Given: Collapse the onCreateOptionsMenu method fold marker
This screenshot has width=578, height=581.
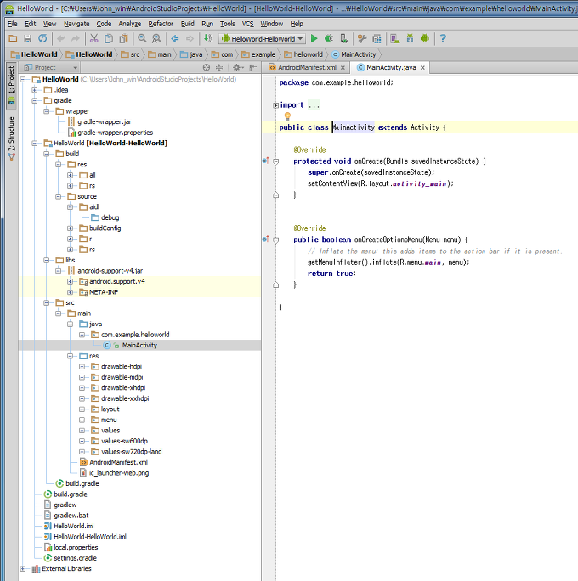Looking at the screenshot, I should [276, 240].
